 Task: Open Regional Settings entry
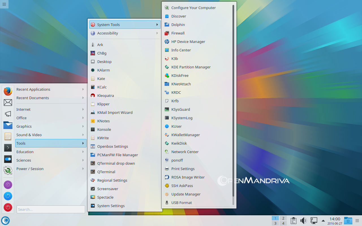[x=125, y=180]
